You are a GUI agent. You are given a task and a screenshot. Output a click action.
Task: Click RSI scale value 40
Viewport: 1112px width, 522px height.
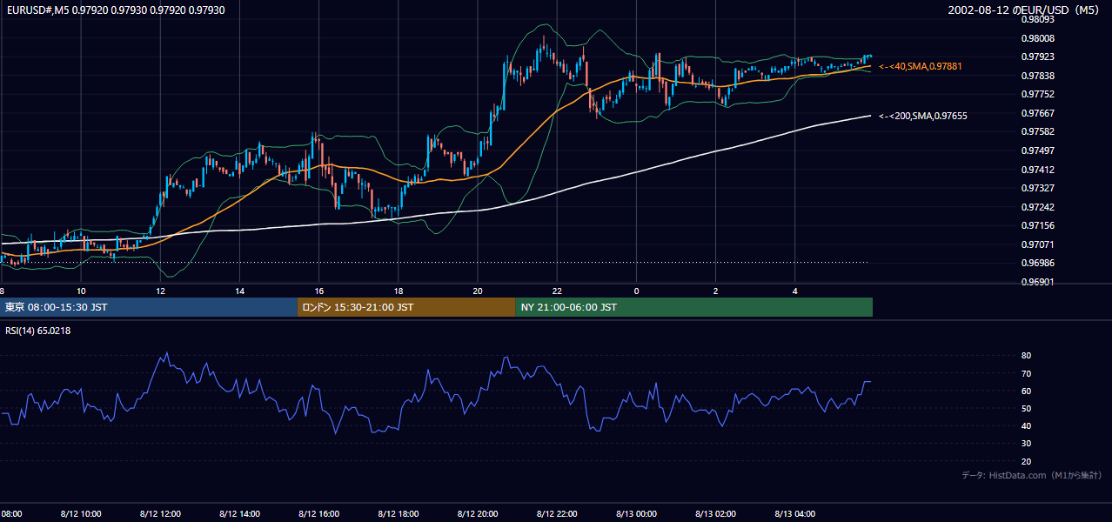(1027, 426)
